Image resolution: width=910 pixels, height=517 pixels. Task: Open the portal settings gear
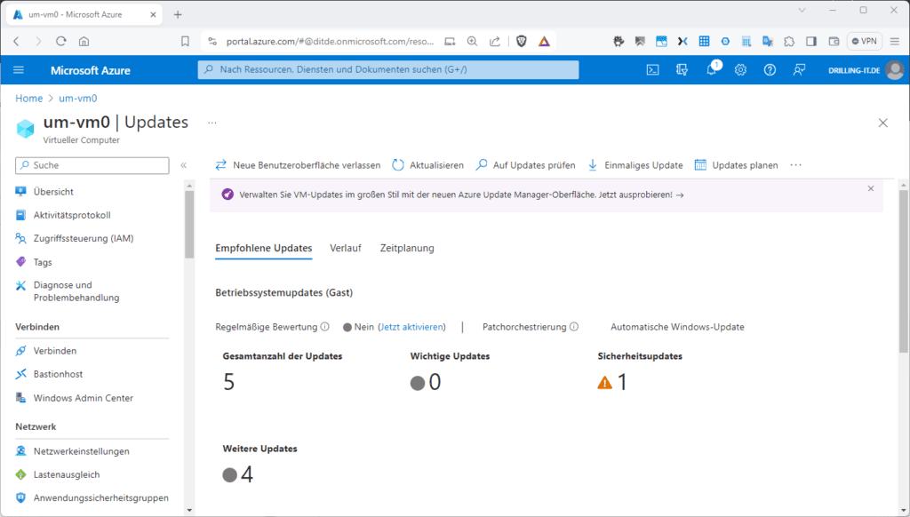(x=740, y=70)
